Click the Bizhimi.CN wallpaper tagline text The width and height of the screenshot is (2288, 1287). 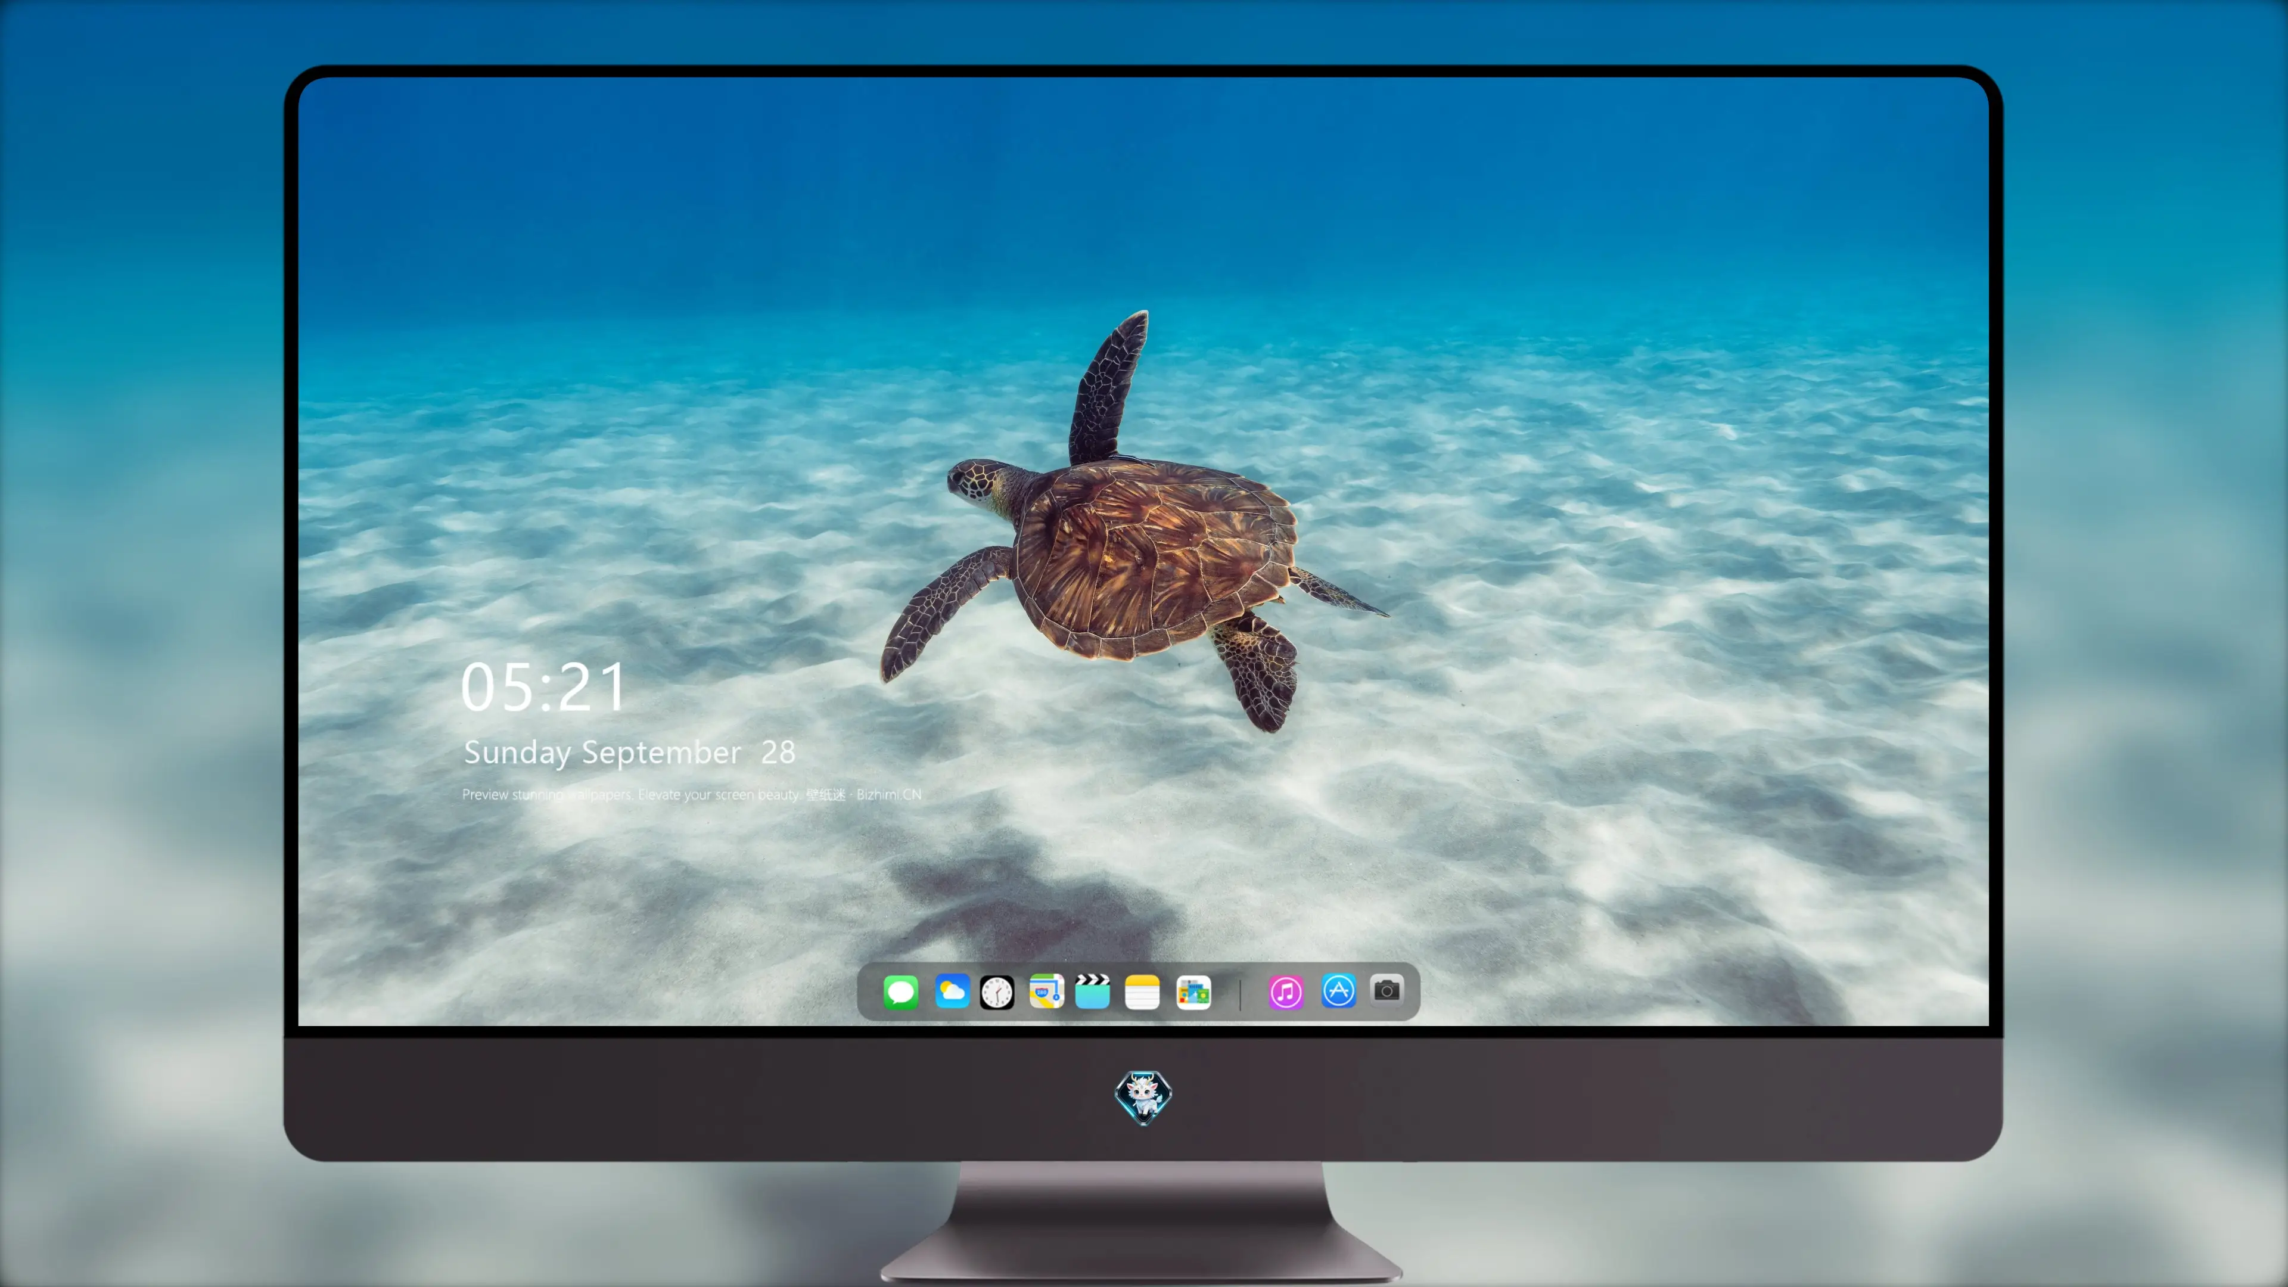pos(691,794)
